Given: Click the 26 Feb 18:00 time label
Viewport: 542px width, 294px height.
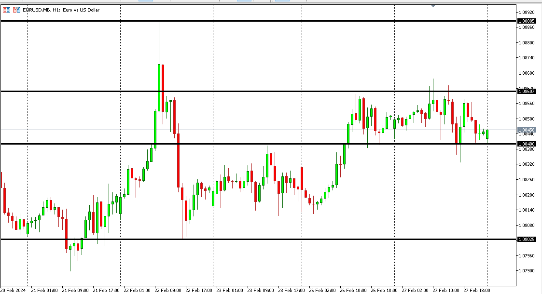Looking at the screenshot, I should (x=384, y=291).
